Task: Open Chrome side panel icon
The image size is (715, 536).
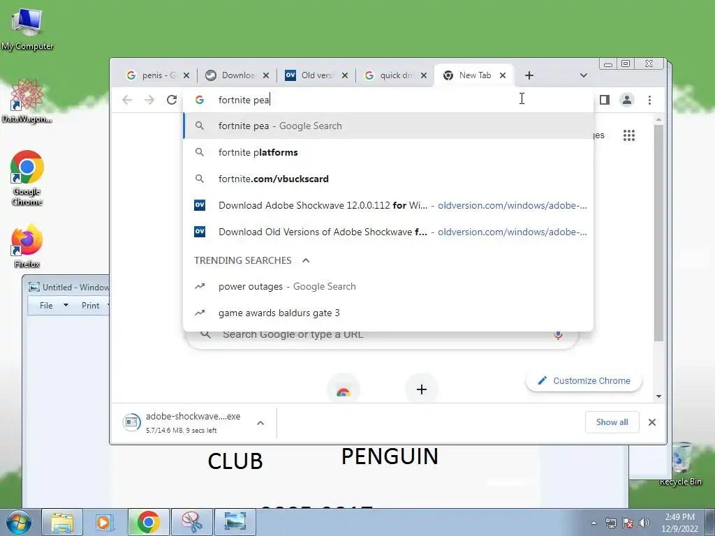Action: click(605, 100)
